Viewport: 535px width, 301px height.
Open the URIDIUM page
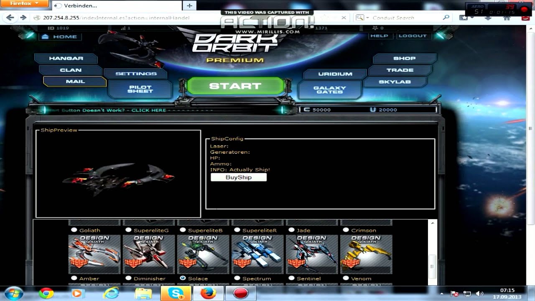pyautogui.click(x=335, y=74)
